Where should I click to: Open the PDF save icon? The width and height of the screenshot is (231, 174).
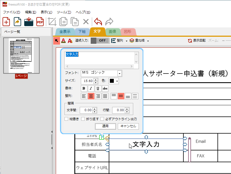pos(40,22)
